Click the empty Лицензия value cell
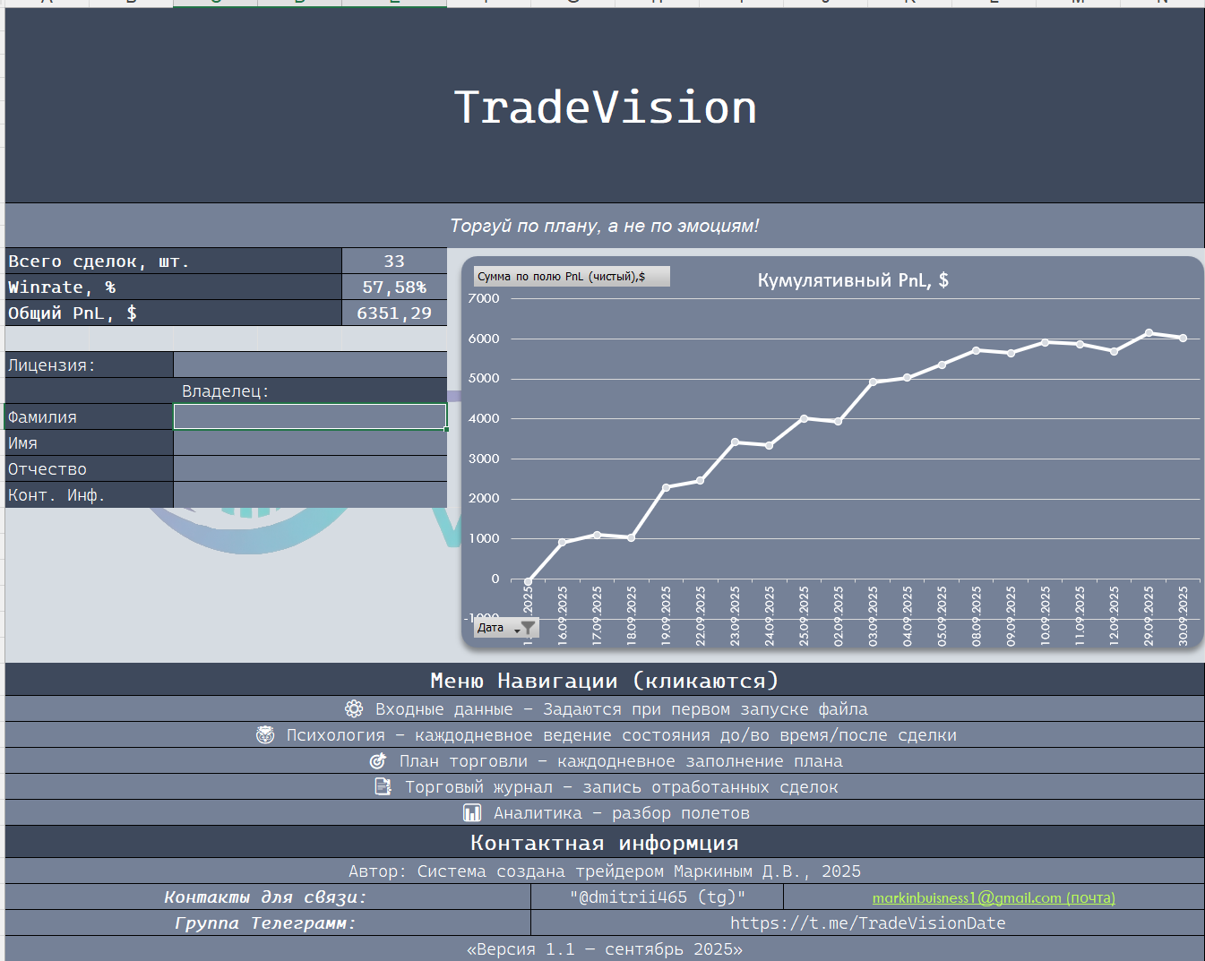 coord(310,365)
